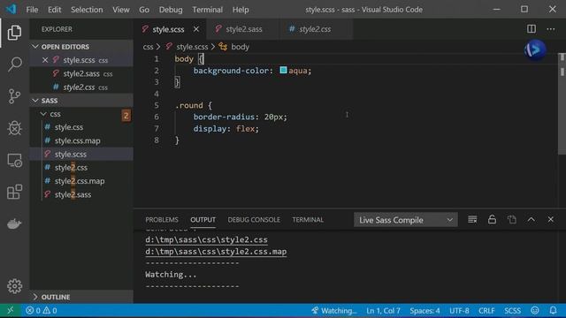Viewport: 566px width, 318px height.
Task: Click the style2.css output path link
Action: [206, 239]
